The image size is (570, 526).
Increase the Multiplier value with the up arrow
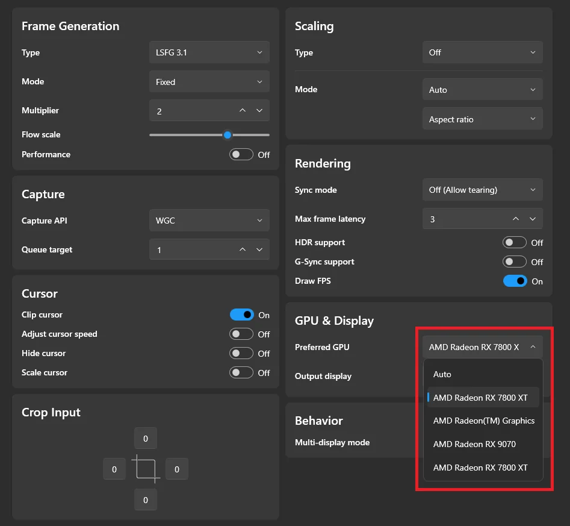(x=243, y=110)
